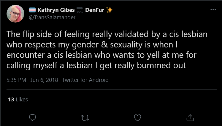Open the Twitter for Android source link
222x126 pixels.
click(85, 80)
